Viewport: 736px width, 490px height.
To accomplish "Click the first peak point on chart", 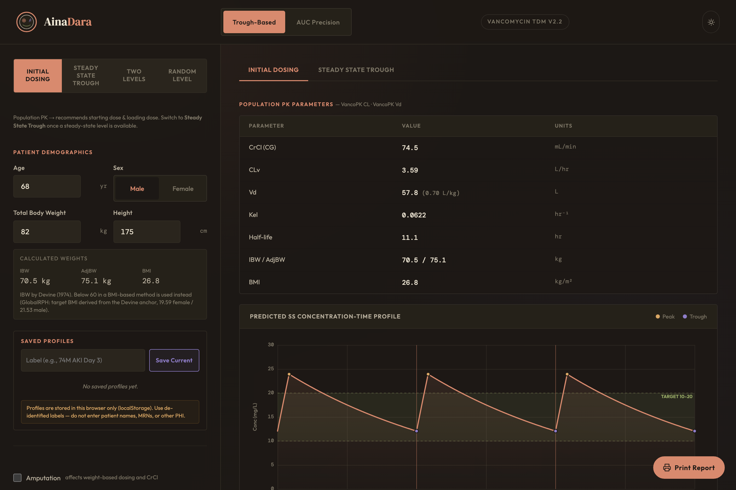I will [289, 374].
